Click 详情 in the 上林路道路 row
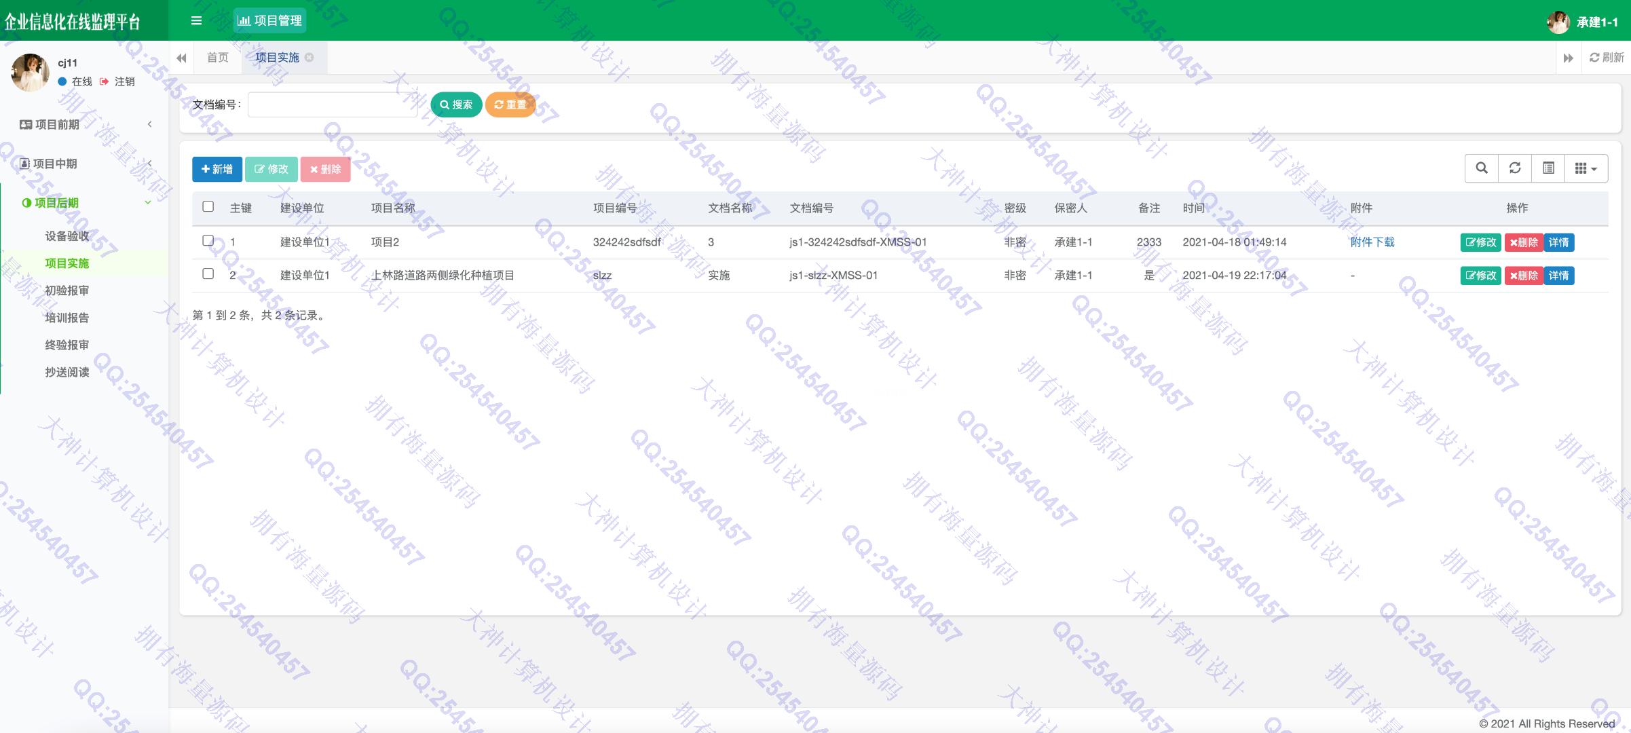1631x733 pixels. pyautogui.click(x=1558, y=276)
